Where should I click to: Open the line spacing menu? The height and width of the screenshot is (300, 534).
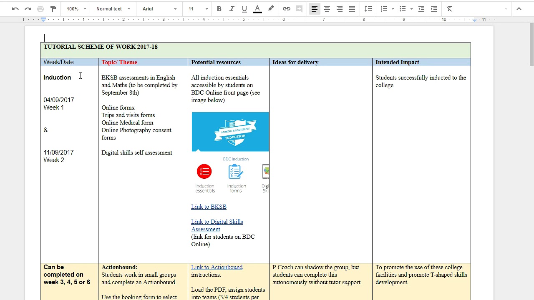tap(368, 9)
